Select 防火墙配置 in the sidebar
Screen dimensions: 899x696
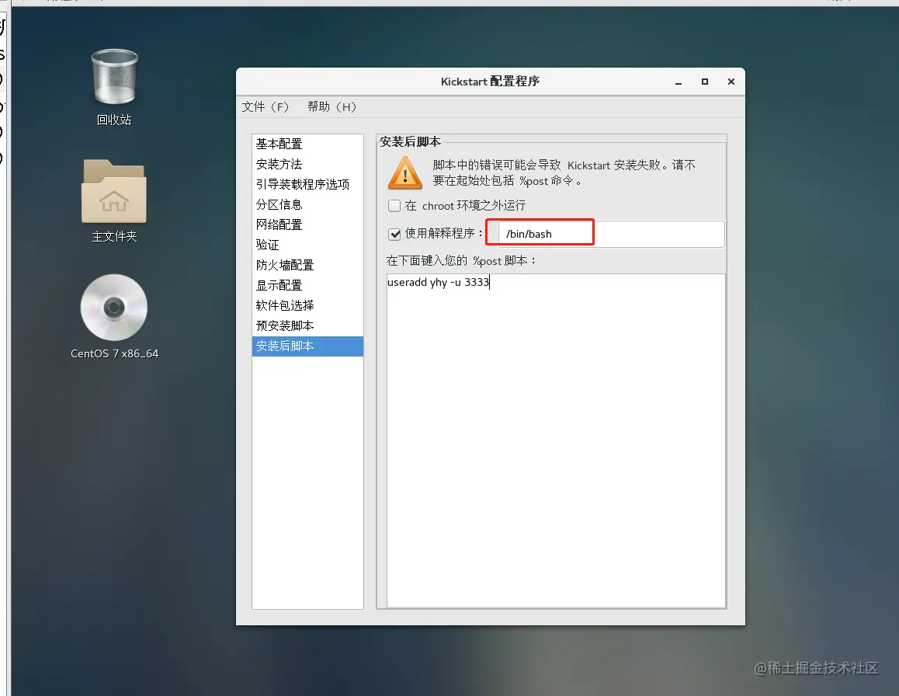(x=307, y=265)
